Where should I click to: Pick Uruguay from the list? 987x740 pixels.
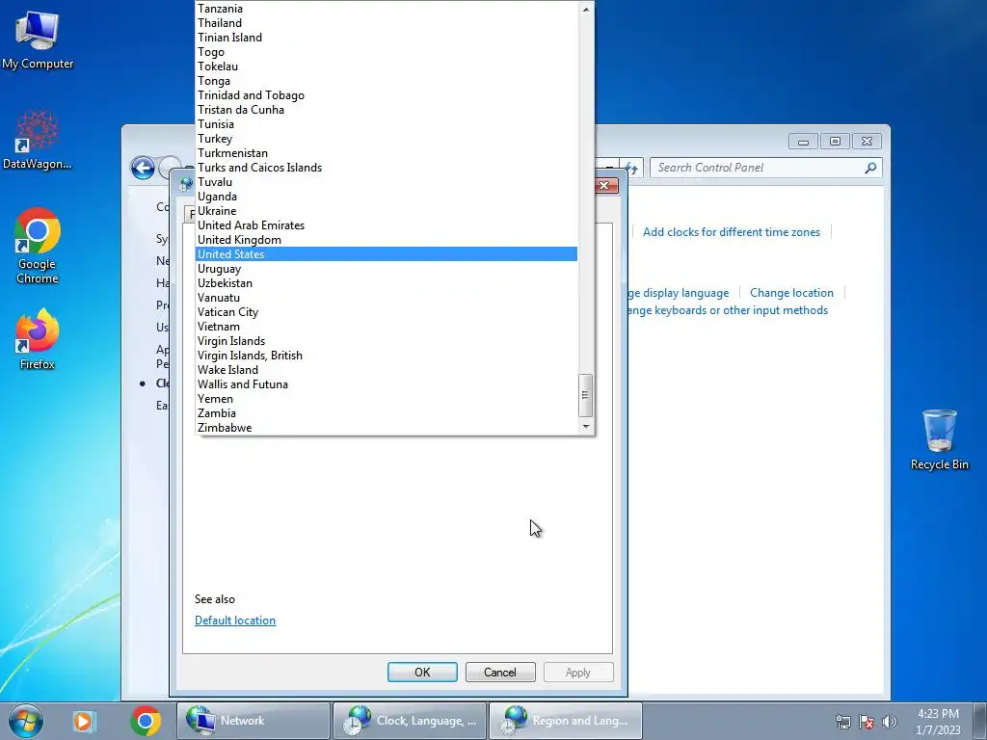pos(387,269)
